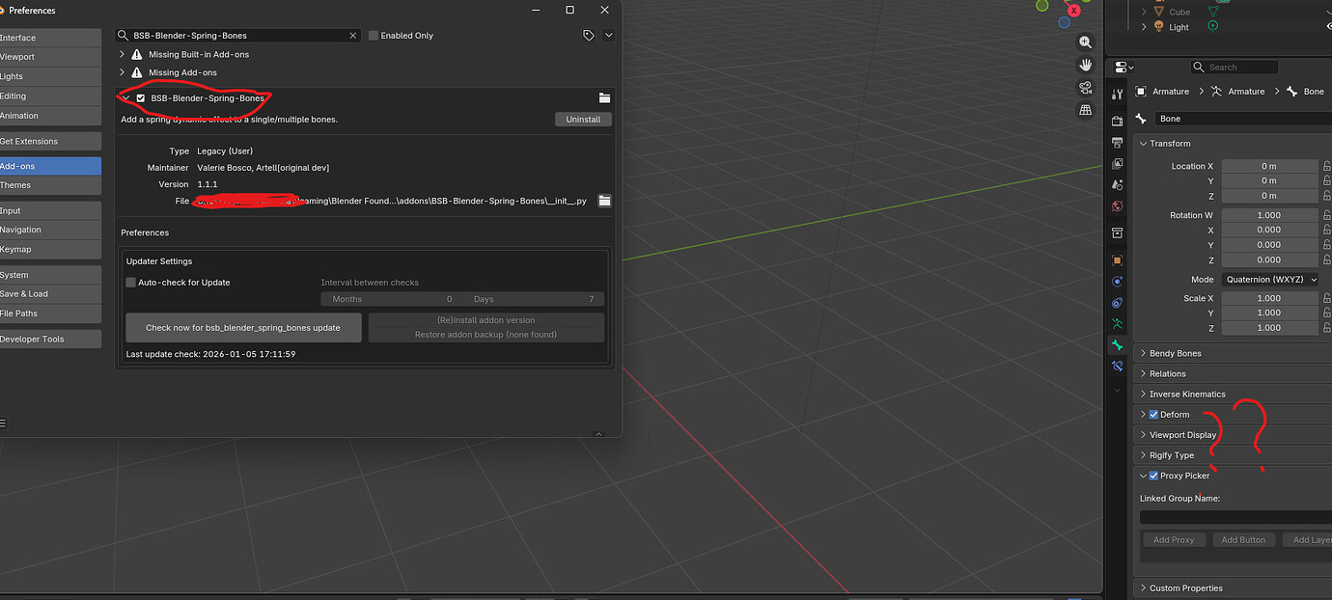Open the Physics properties tab

(x=1117, y=282)
